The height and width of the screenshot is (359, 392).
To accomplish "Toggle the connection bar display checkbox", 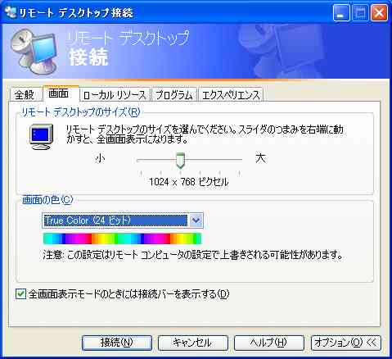I will tap(20, 294).
